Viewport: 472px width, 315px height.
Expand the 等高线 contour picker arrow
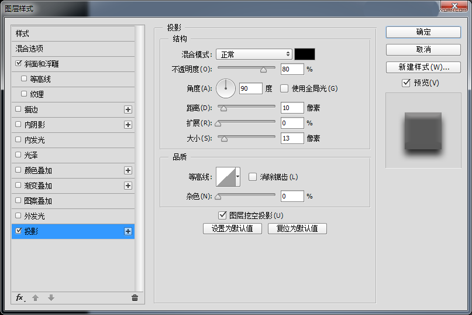pos(238,176)
